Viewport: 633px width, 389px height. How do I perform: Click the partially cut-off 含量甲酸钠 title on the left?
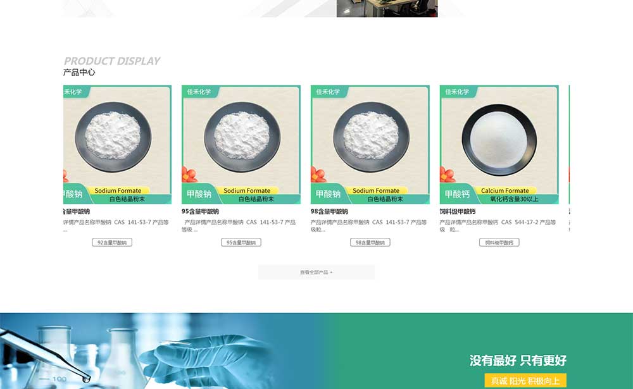point(77,211)
